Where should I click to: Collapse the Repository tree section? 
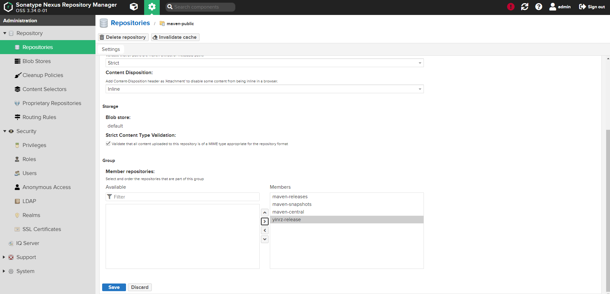[5, 33]
